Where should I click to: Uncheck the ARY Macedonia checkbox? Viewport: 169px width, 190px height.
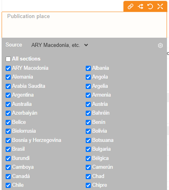[x=8, y=68]
